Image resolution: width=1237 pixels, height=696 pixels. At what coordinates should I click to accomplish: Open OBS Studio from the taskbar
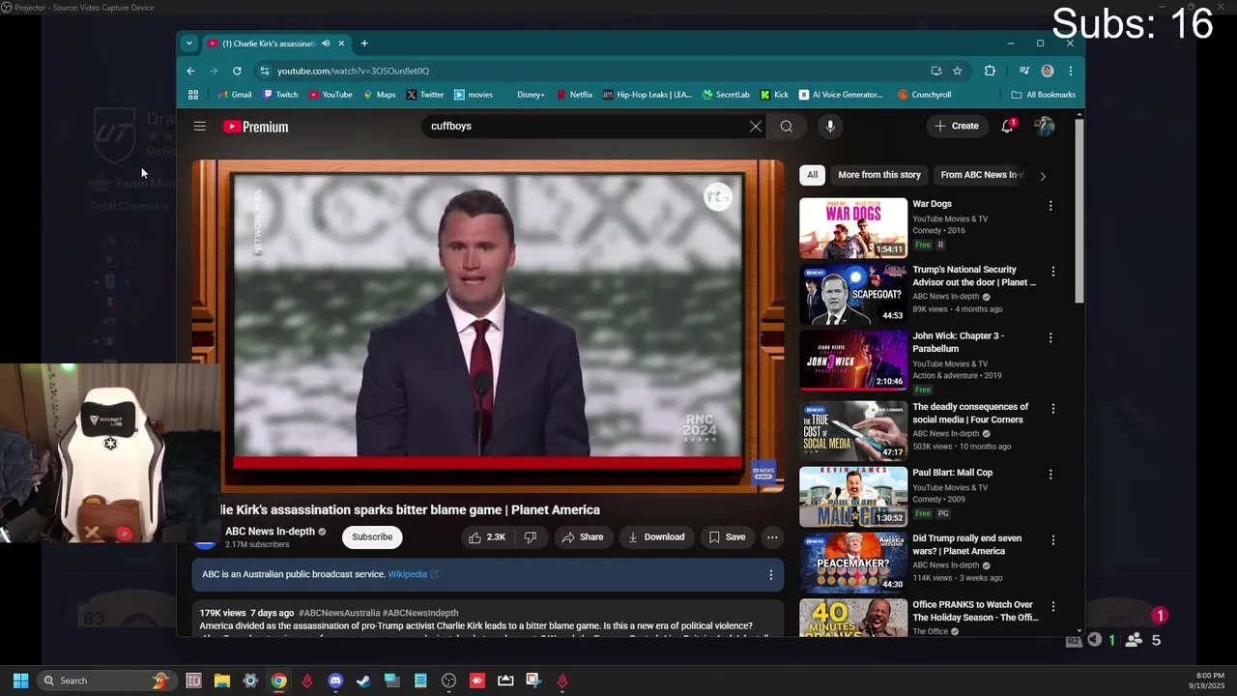click(x=448, y=681)
